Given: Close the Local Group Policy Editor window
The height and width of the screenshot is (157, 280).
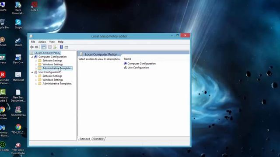Looking at the screenshot, I should coord(185,35).
